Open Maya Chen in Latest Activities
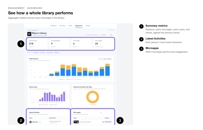This screenshot has width=203, height=130. [x=35, y=122]
